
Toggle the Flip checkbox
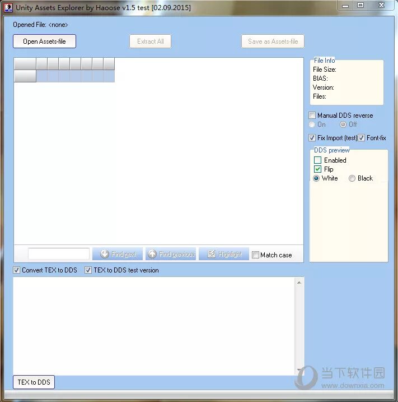click(317, 169)
